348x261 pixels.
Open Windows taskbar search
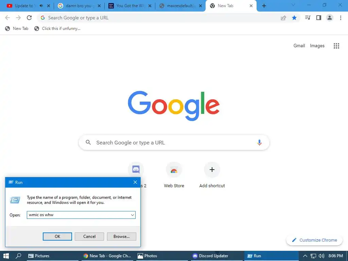pyautogui.click(x=18, y=256)
